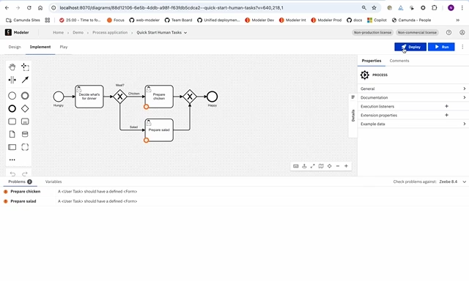Open the user account icon in Modeler header
Viewport: 469px width, 281px height.
[462, 32]
